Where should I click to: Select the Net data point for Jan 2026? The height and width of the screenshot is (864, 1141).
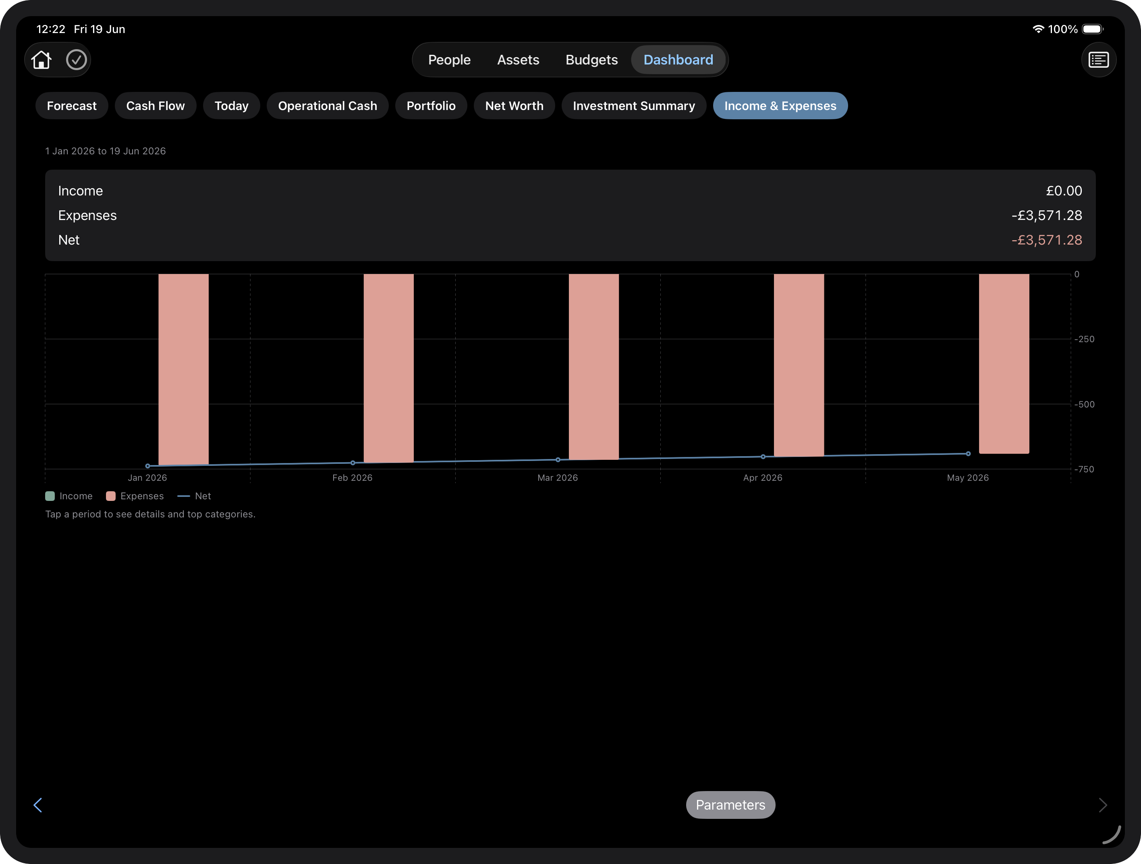coord(147,466)
